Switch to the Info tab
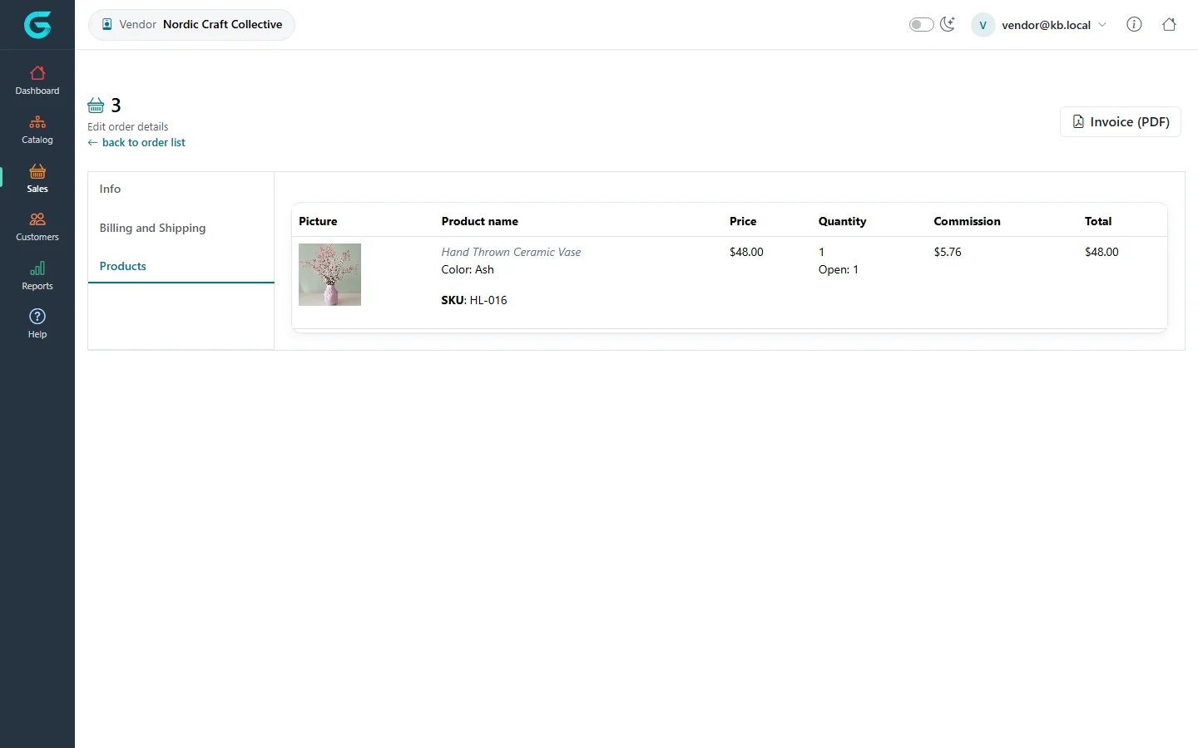 (181, 189)
